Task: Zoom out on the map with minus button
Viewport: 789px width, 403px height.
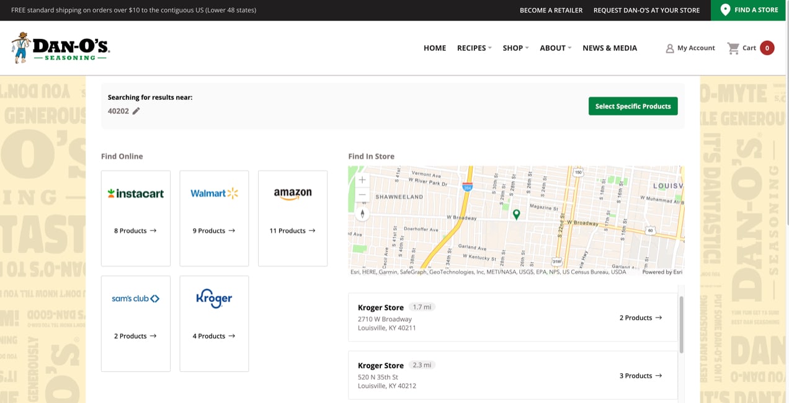Action: click(x=362, y=194)
